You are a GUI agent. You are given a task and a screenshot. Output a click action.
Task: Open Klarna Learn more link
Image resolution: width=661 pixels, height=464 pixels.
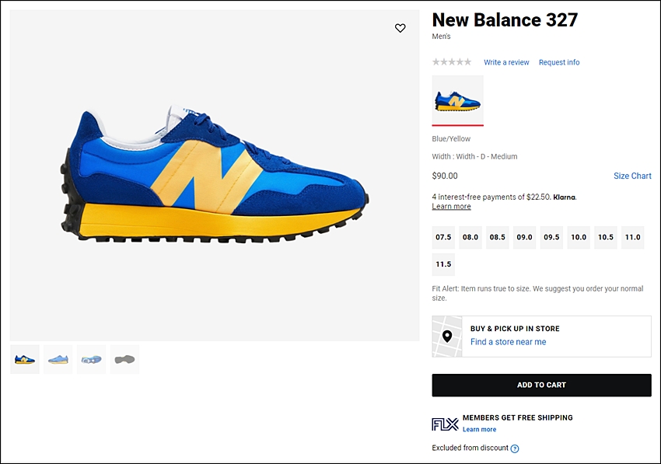click(452, 207)
